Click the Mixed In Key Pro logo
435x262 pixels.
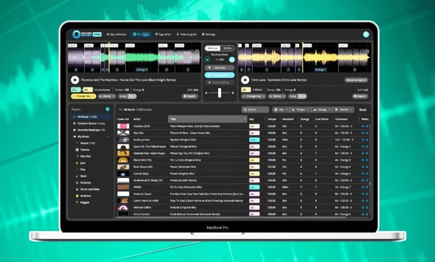[x=86, y=35]
